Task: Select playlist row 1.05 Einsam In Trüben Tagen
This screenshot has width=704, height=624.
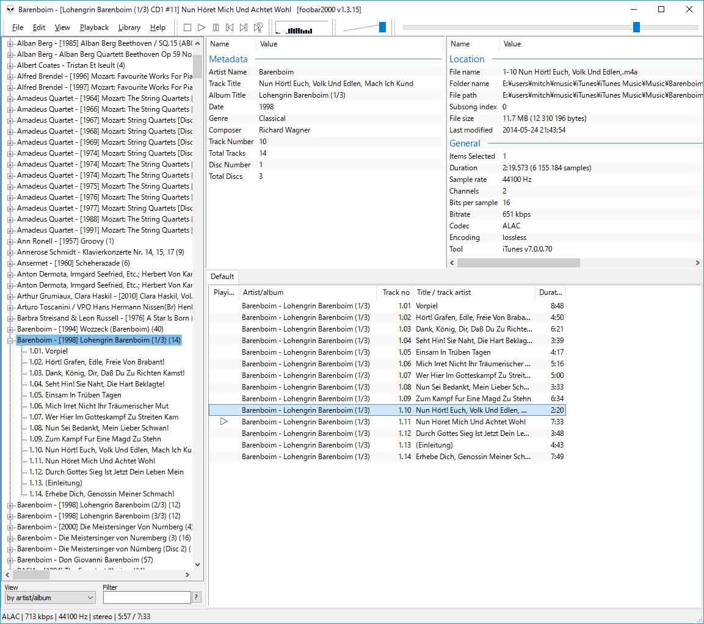Action: (x=387, y=352)
